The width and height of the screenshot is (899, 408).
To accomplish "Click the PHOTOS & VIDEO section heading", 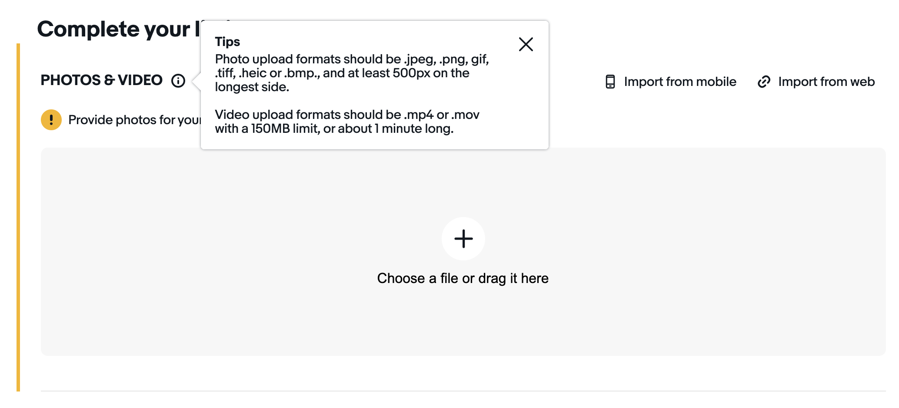I will point(101,80).
